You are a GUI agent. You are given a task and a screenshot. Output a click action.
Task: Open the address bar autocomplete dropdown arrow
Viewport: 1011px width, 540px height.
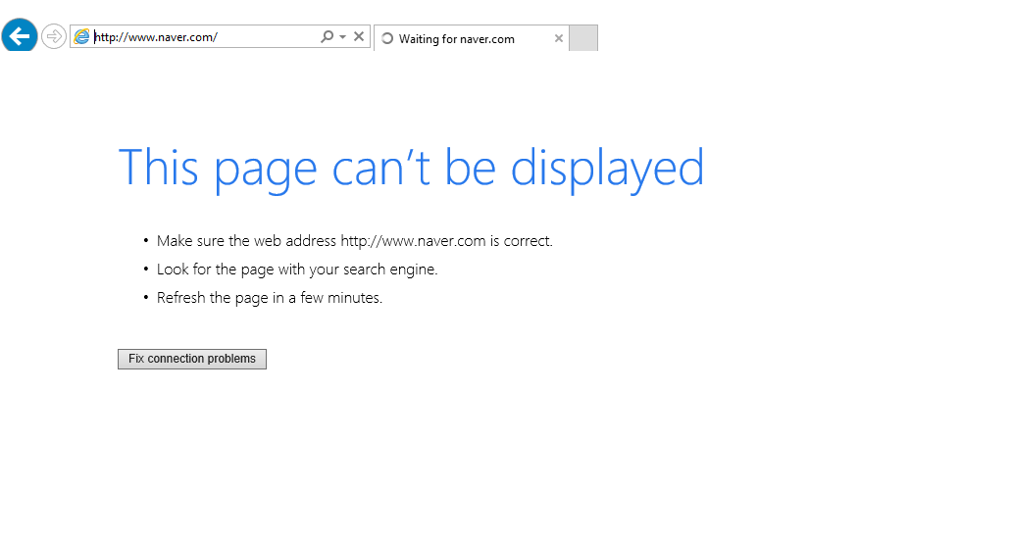tap(342, 36)
